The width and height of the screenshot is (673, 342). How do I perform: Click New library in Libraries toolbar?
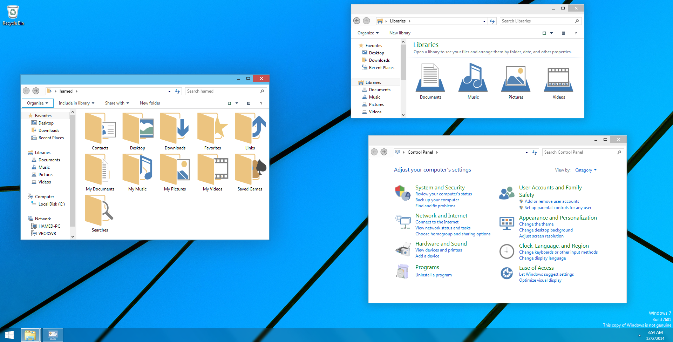[400, 33]
